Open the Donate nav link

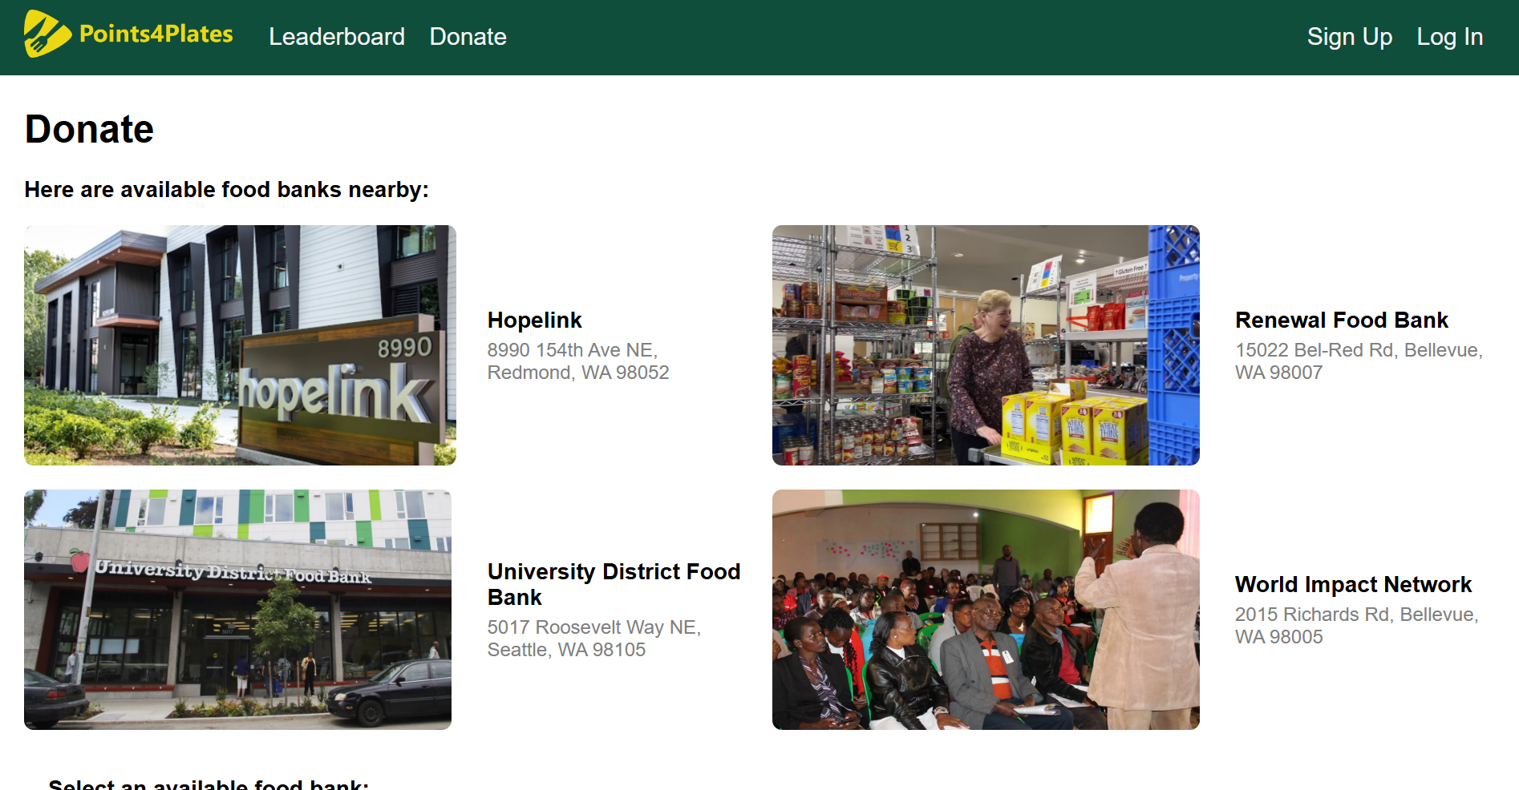468,37
